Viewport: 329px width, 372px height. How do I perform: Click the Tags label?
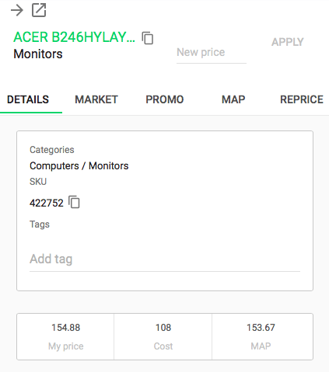[x=40, y=224]
